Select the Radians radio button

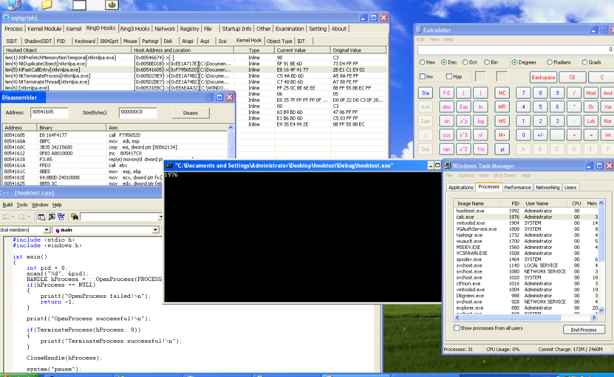pyautogui.click(x=550, y=62)
